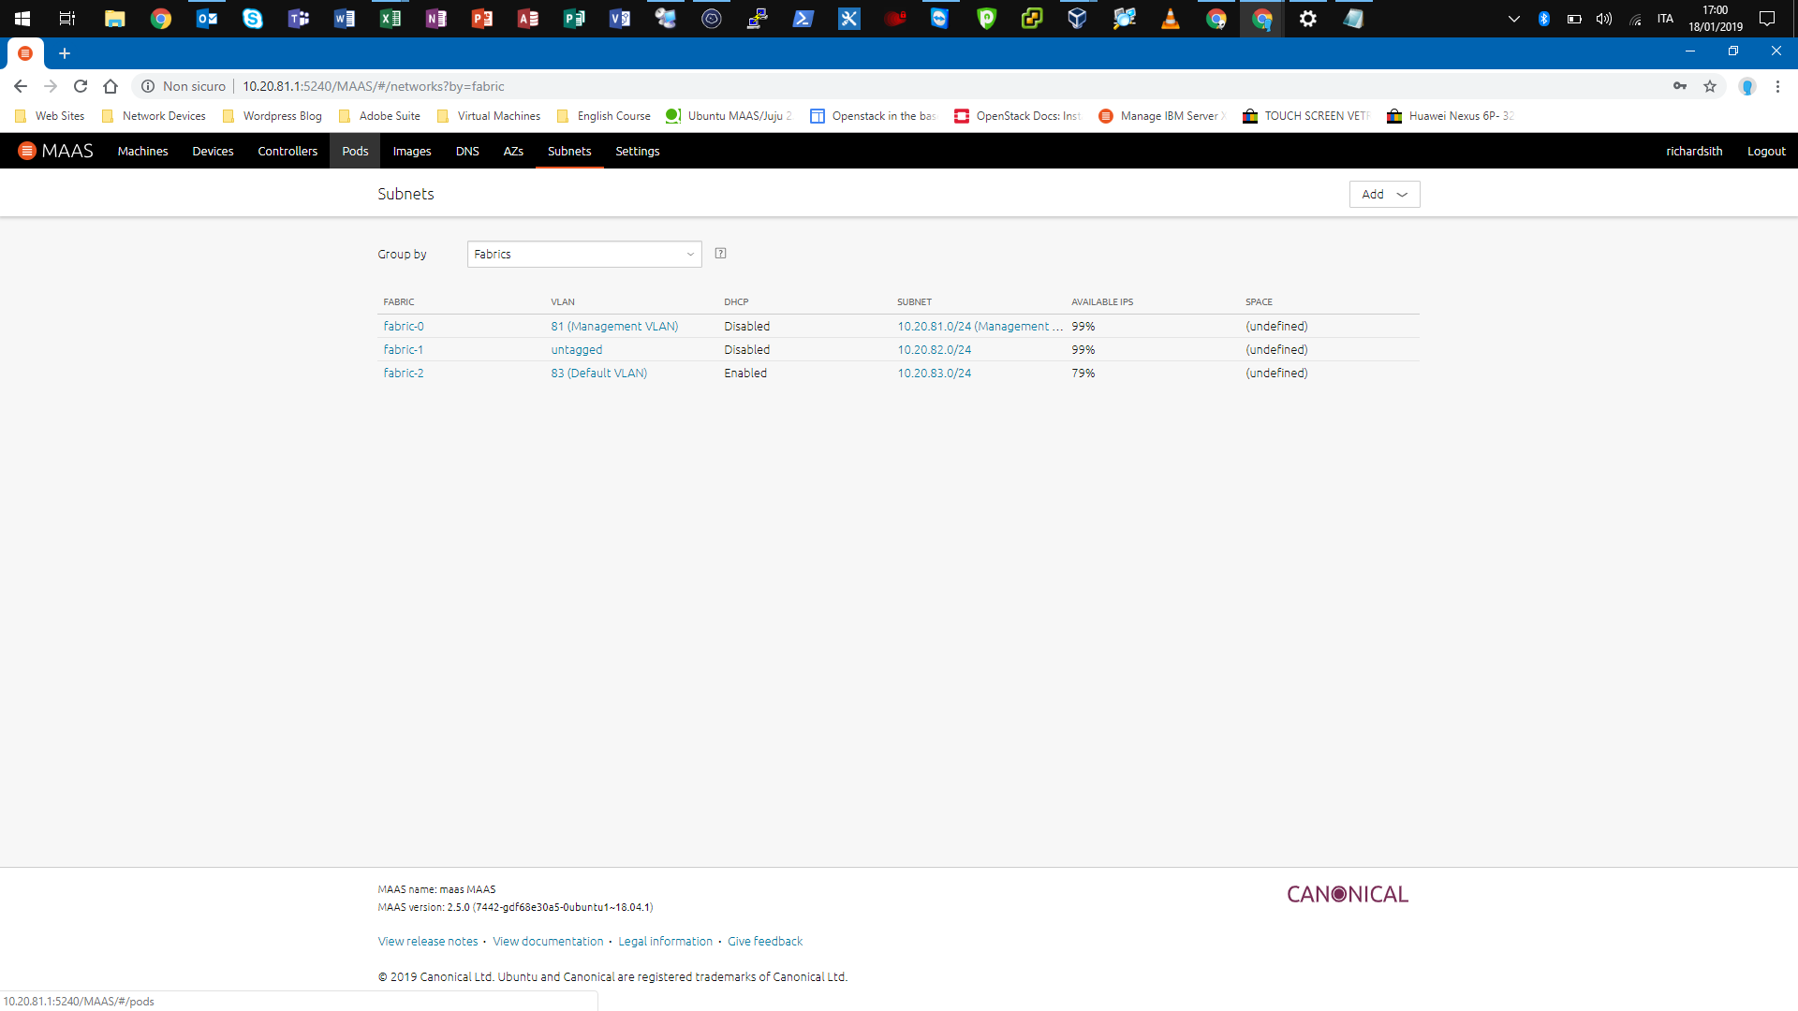
Task: Expand the Add dropdown button
Action: [1384, 195]
